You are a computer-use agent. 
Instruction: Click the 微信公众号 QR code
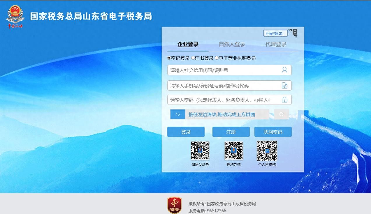tap(200, 151)
